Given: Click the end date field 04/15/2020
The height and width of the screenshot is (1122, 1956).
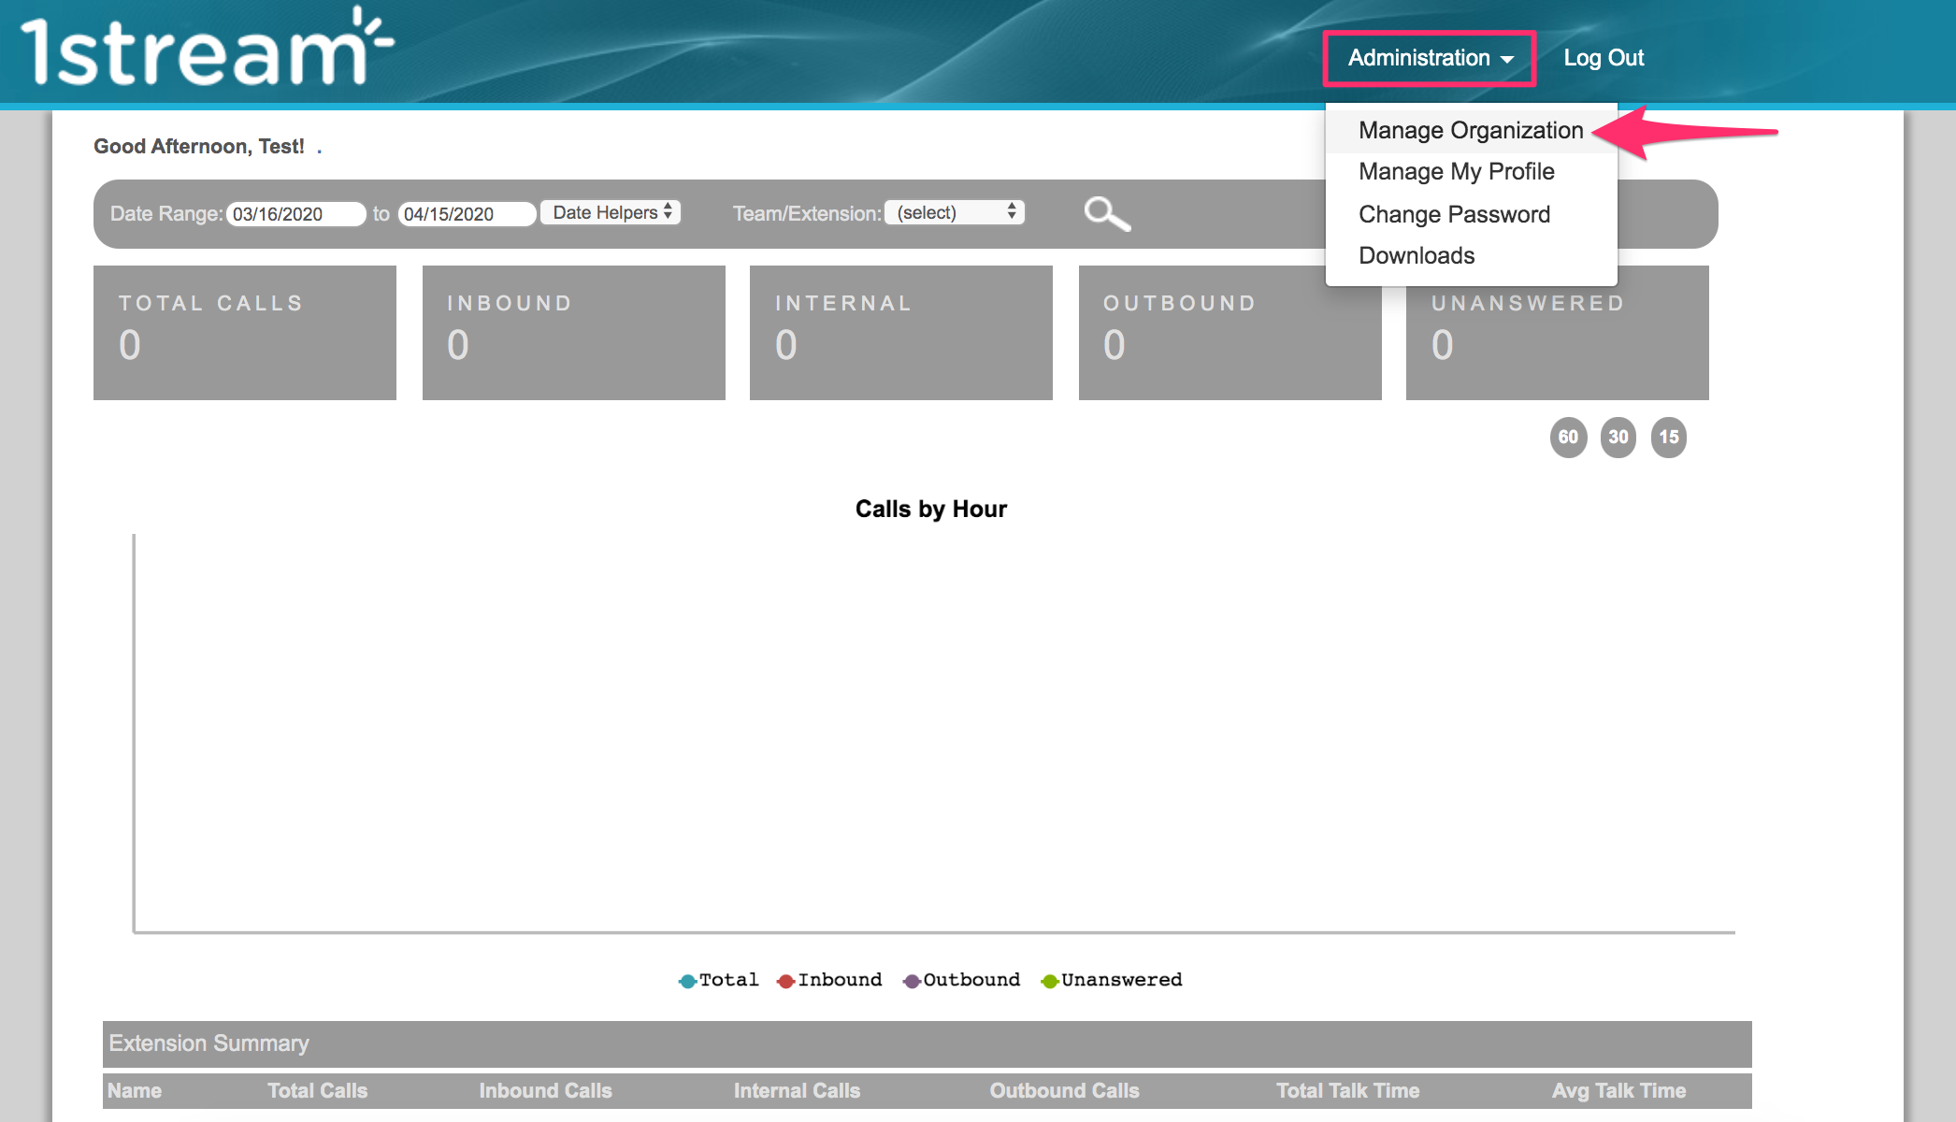Looking at the screenshot, I should (466, 214).
